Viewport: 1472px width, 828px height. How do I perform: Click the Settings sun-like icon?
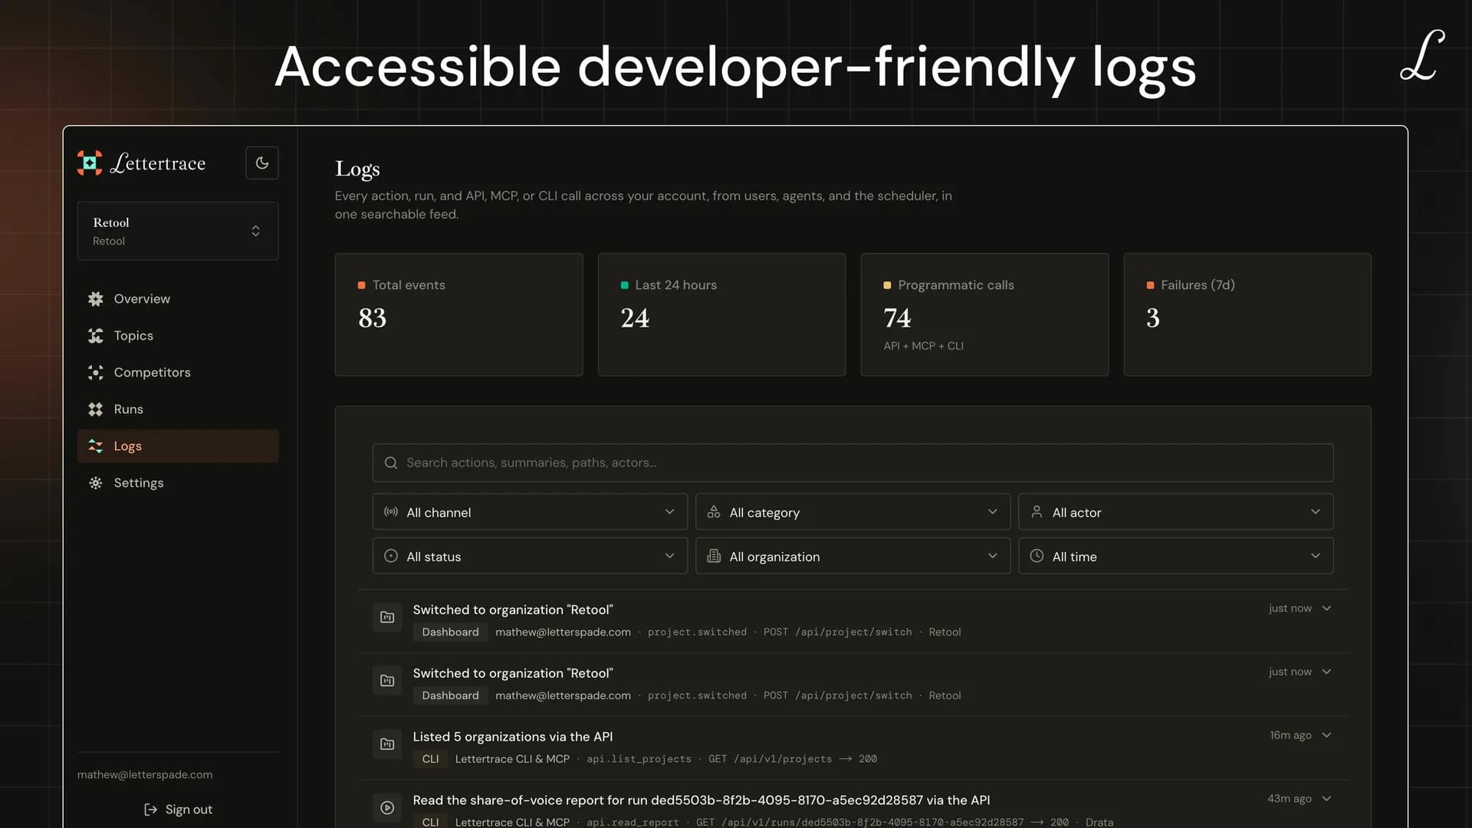tap(95, 483)
